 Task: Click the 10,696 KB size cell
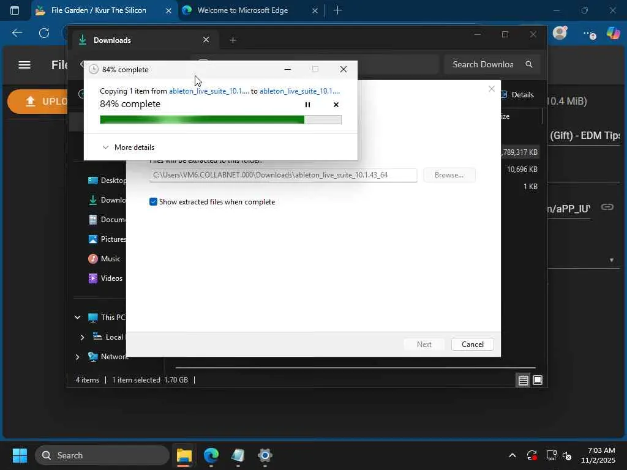pyautogui.click(x=522, y=170)
